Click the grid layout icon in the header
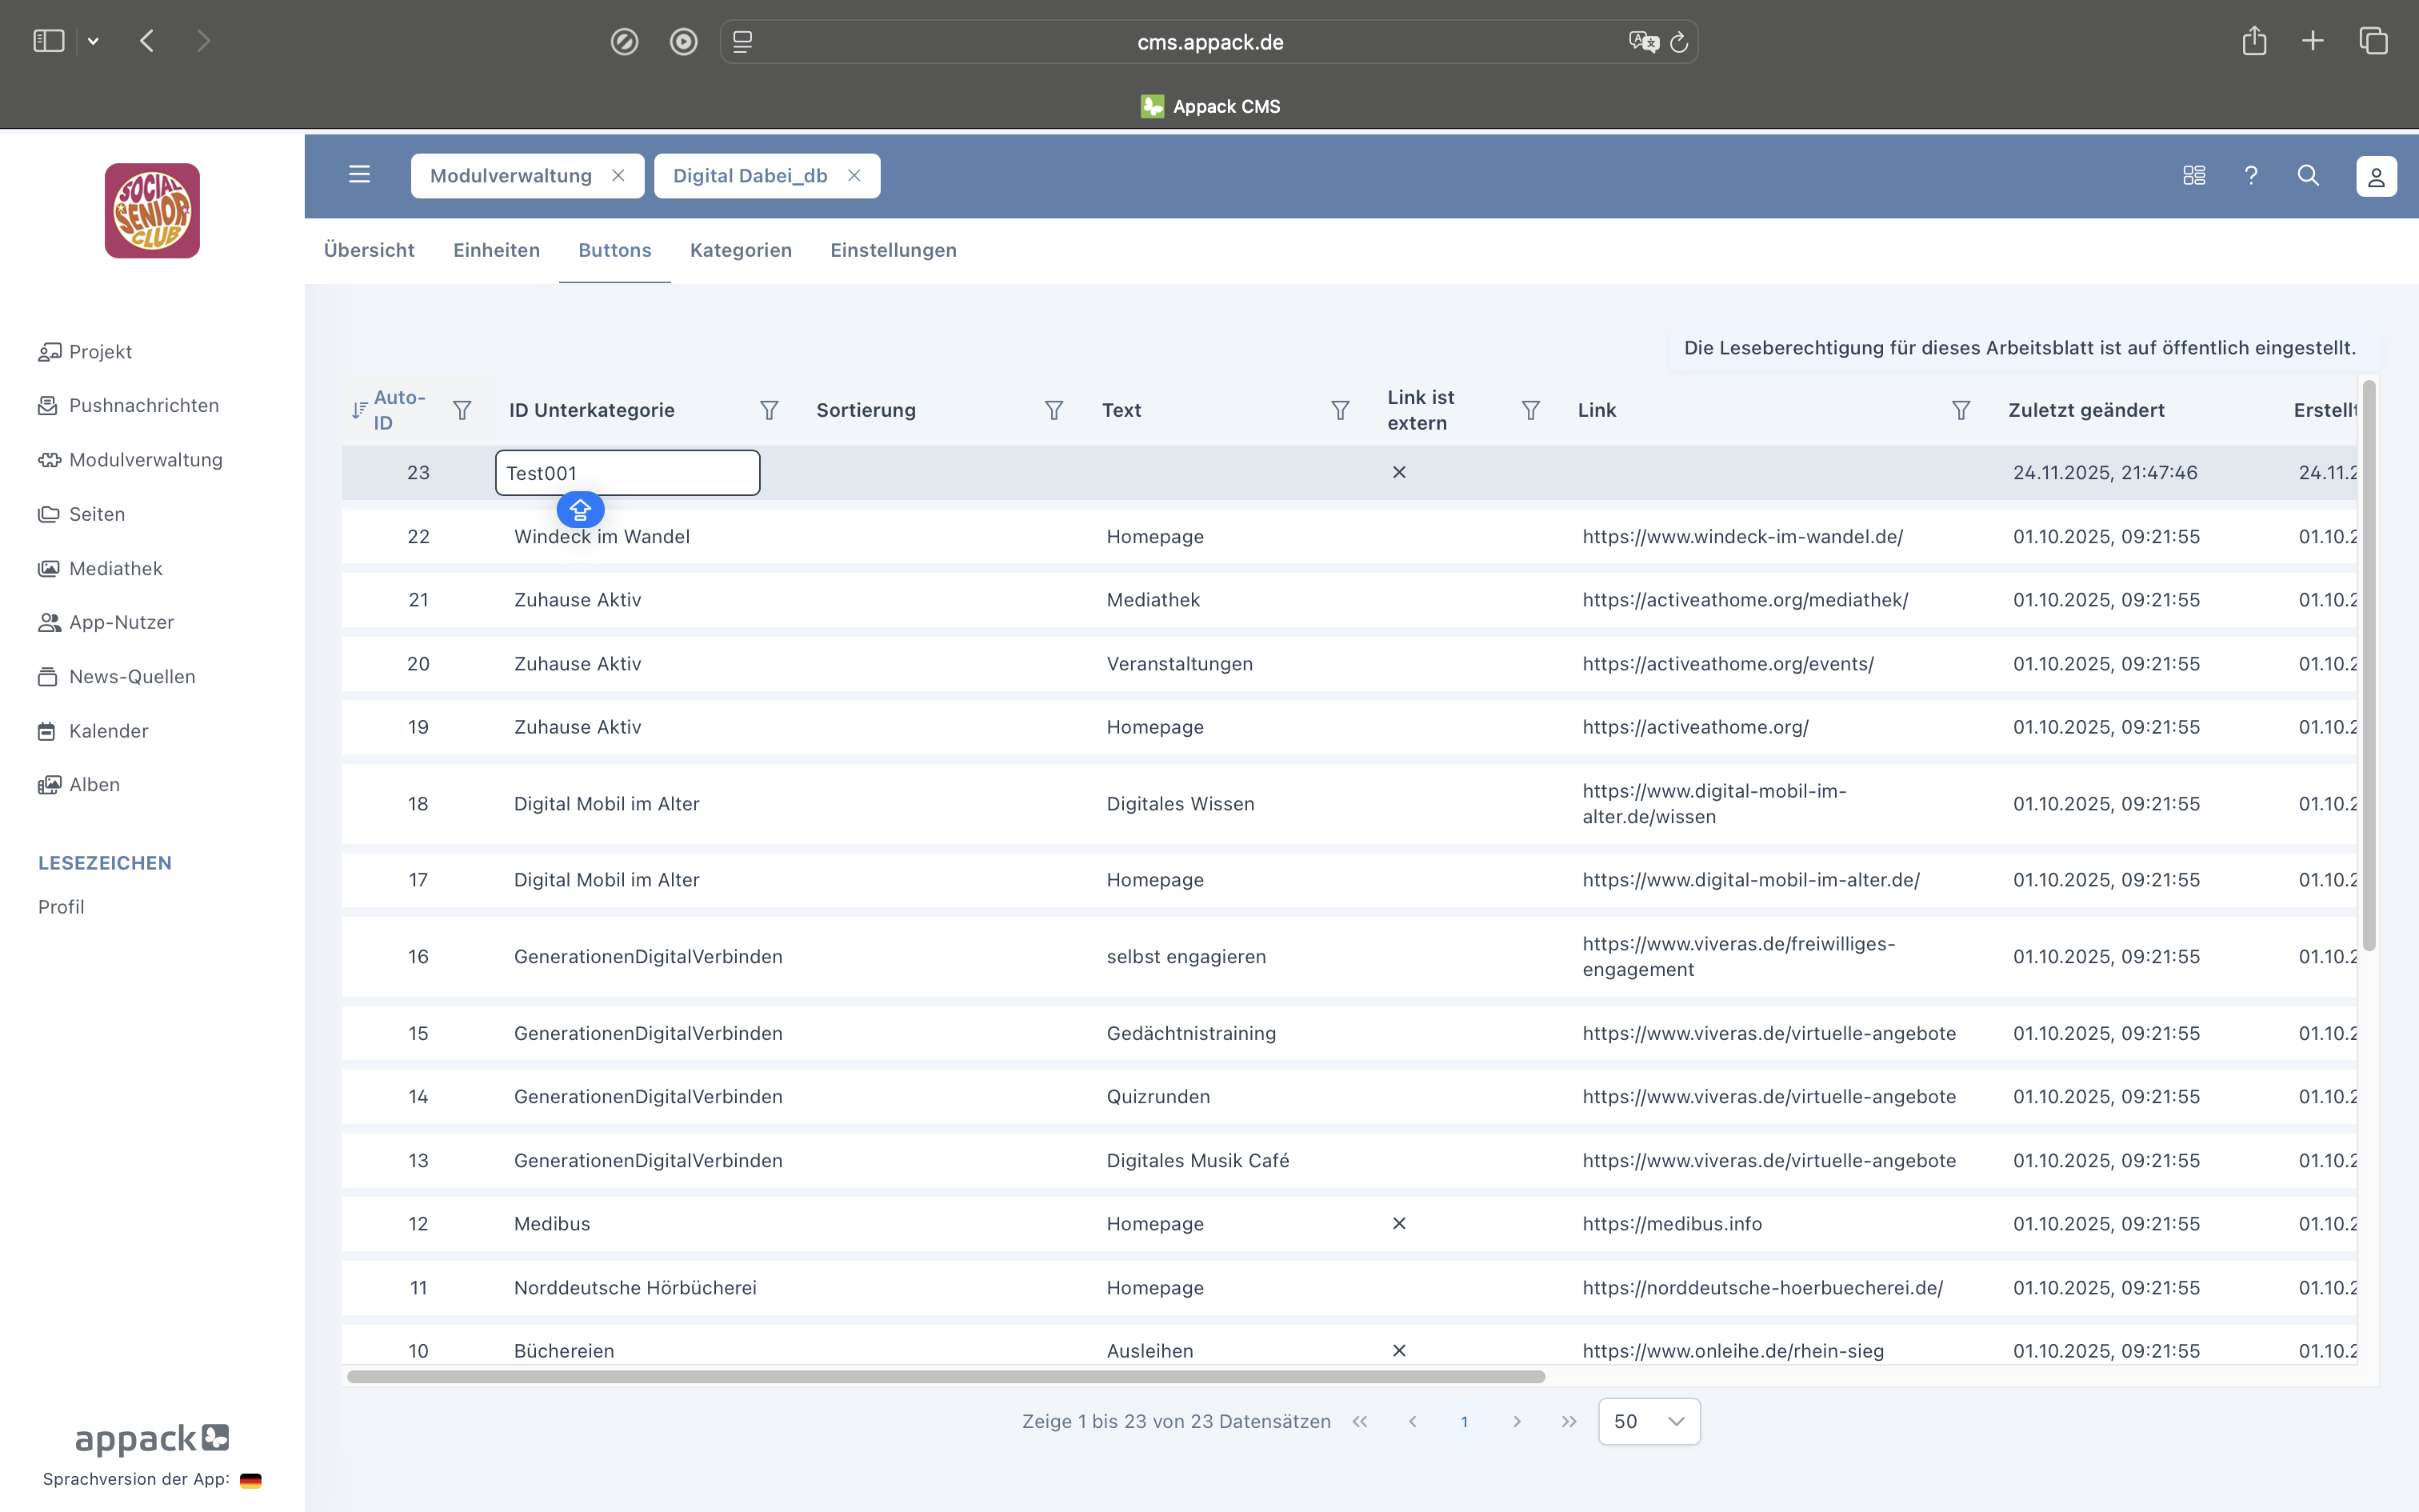This screenshot has height=1512, width=2419. 2194,175
